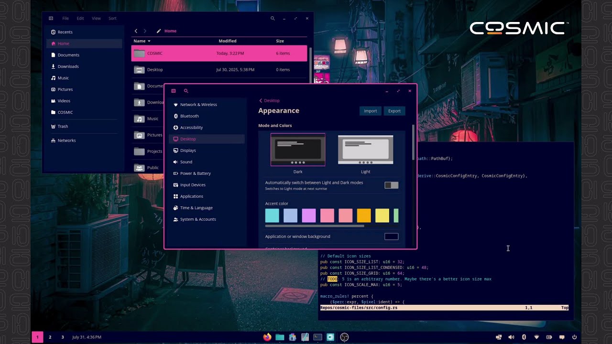The image size is (612, 344).
Task: Select the Public folder in Files
Action: pos(147,168)
